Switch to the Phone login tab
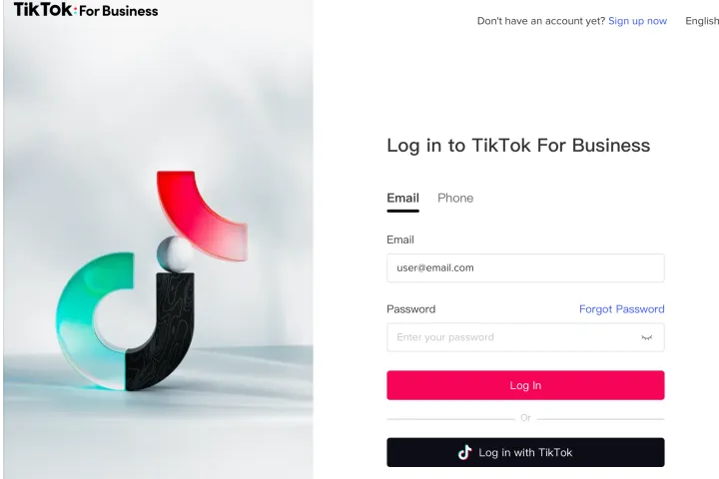719x479 pixels. point(455,198)
